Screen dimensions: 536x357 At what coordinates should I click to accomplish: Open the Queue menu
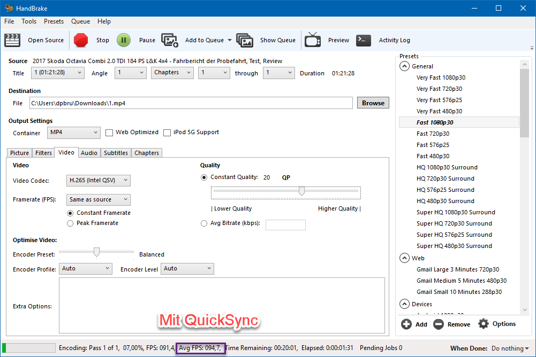tap(81, 21)
